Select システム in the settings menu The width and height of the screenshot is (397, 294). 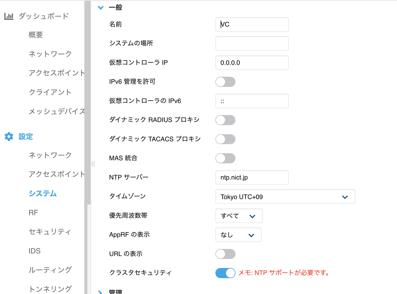[x=43, y=194]
